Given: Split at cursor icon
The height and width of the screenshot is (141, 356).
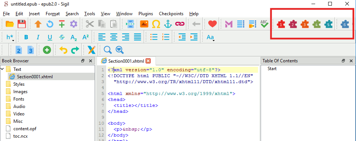Looking at the screenshot, I should (x=130, y=24).
